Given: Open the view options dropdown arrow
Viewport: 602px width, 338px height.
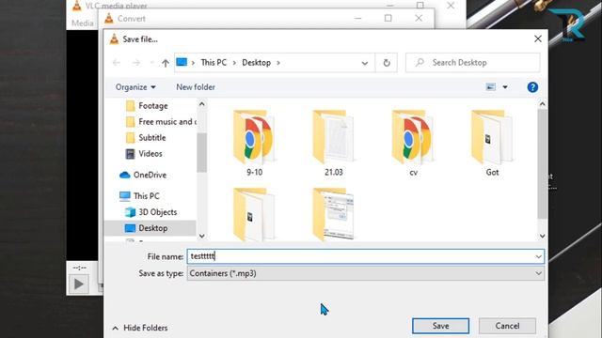Looking at the screenshot, I should pos(505,87).
